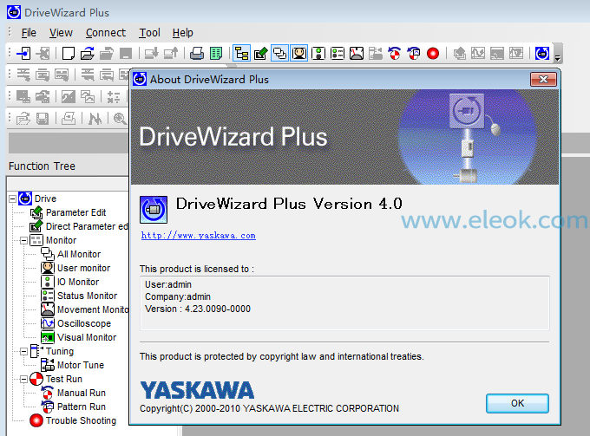Toggle the Function Tree toolbar icon

(x=241, y=54)
